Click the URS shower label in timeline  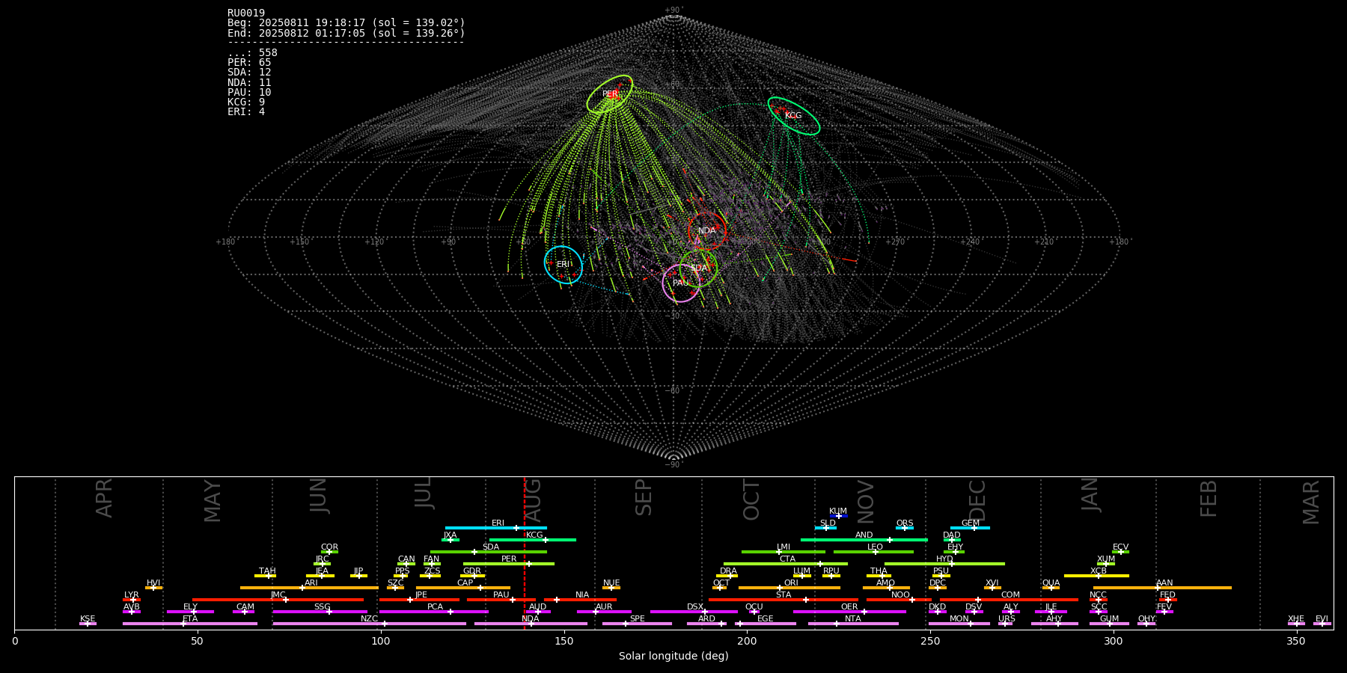(x=1007, y=619)
